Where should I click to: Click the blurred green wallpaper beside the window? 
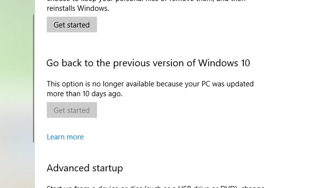17,41
